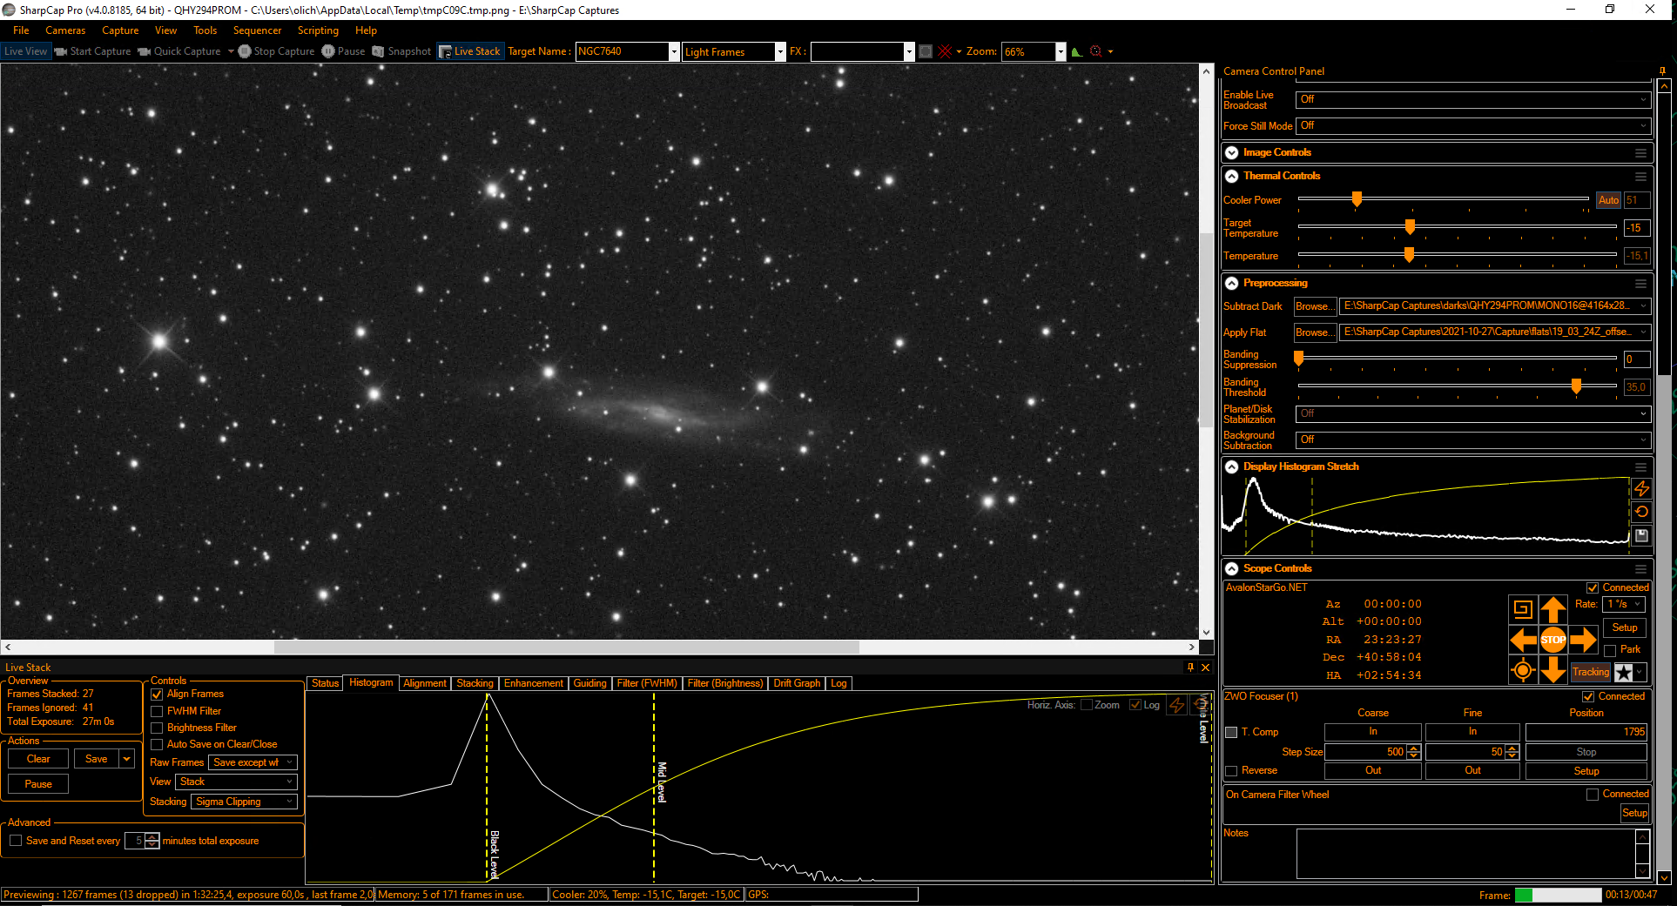1677x906 pixels.
Task: Click the image horizontal scrollbar
Action: pyautogui.click(x=566, y=648)
